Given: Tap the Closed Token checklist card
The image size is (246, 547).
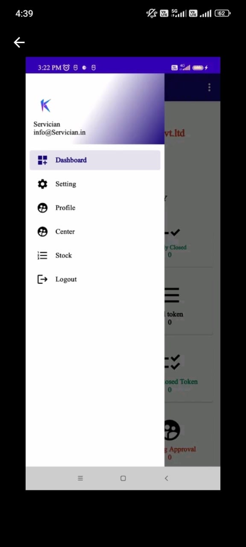Looking at the screenshot, I should tap(188, 374).
